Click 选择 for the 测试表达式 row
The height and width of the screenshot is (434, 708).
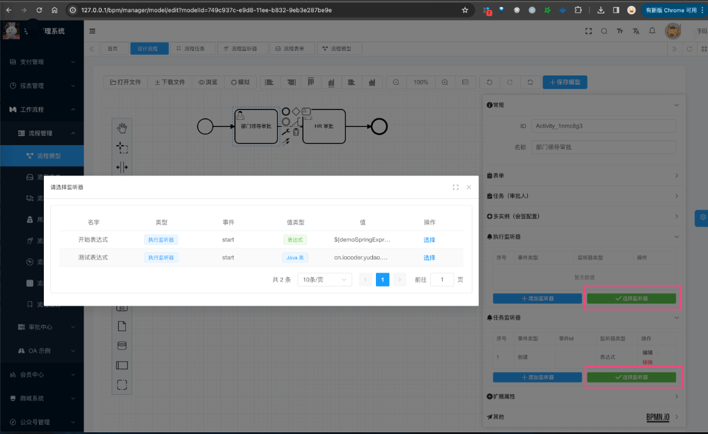[x=429, y=258]
